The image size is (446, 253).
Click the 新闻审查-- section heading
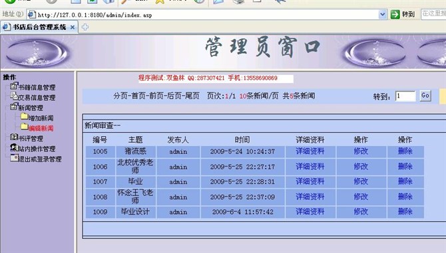[x=103, y=126]
